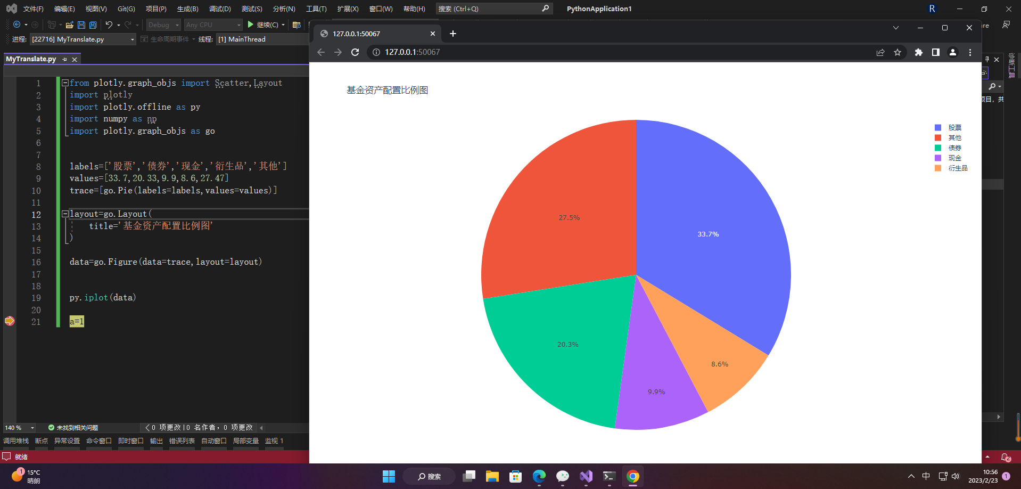
Task: Open the process dropdown showing [22716] MyTranslate.py
Action: click(x=83, y=39)
